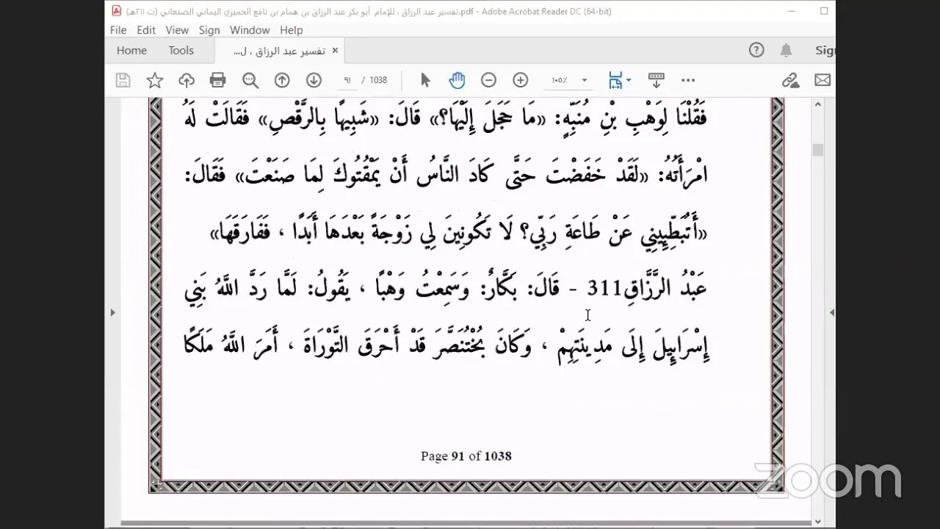The width and height of the screenshot is (940, 529).
Task: Expand the left navigation pane arrow
Action: pos(112,312)
